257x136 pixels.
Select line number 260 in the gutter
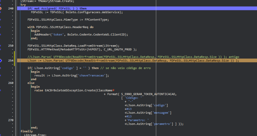click(11, 83)
